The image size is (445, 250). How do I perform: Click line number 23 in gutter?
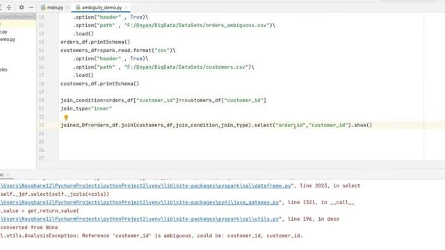(42, 125)
